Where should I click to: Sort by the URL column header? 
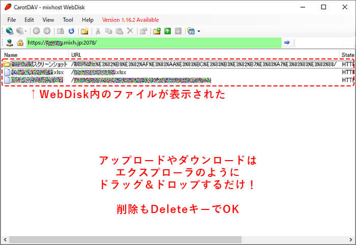coord(203,55)
